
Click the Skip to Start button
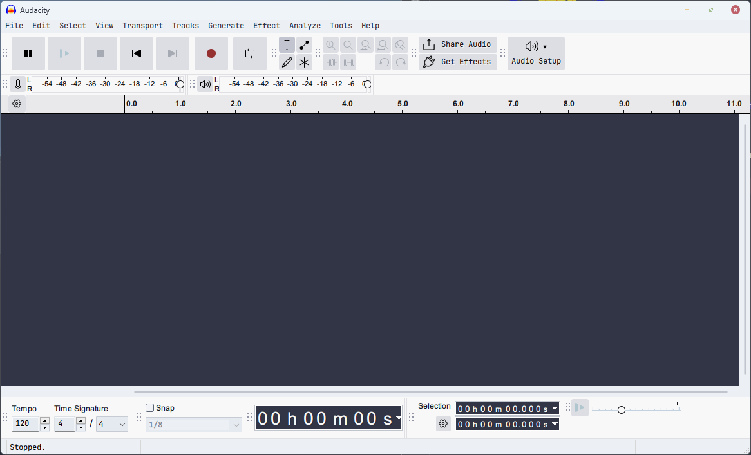tap(137, 53)
